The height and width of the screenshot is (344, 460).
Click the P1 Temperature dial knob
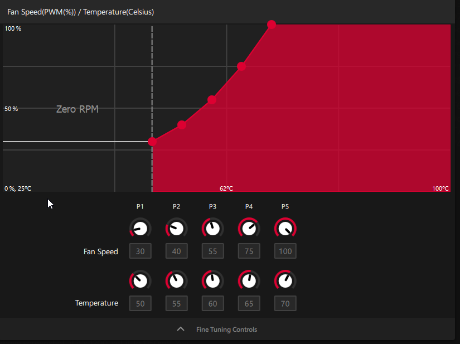click(x=140, y=280)
